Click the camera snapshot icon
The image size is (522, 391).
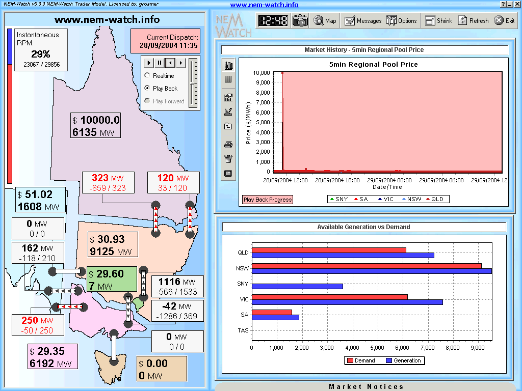(300, 20)
